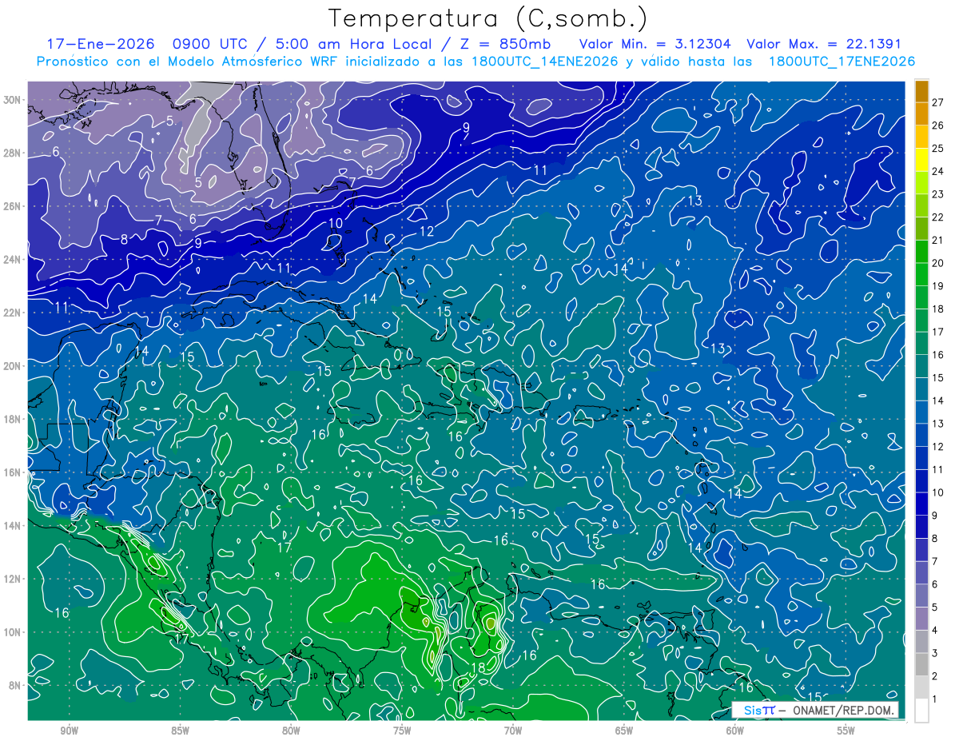This screenshot has width=959, height=741.
Task: Click the white bottom swatch of color scale
Action: 921,710
